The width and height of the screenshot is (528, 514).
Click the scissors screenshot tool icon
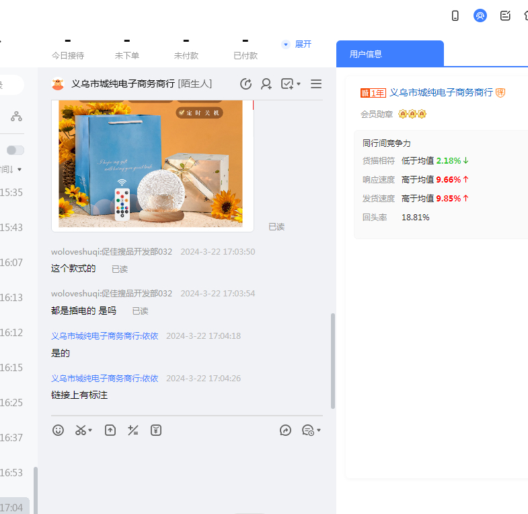coord(81,430)
